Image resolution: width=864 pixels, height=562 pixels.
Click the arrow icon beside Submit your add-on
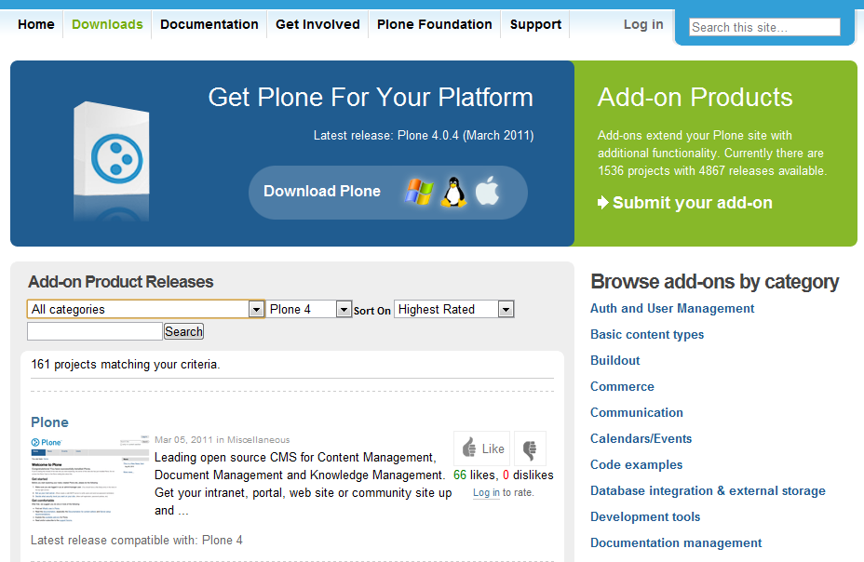coord(602,203)
